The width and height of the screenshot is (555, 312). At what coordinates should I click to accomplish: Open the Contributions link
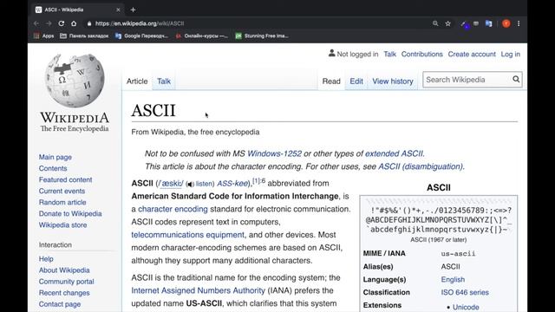(x=422, y=54)
